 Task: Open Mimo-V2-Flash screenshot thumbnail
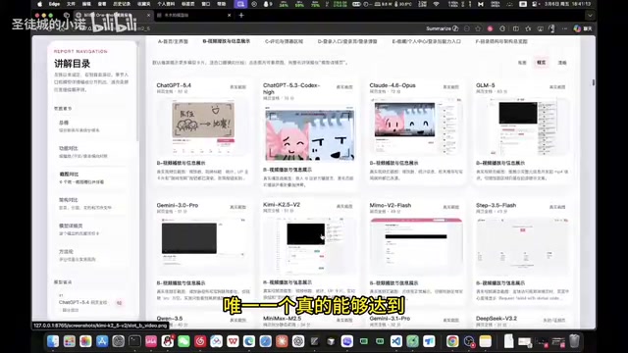click(416, 246)
